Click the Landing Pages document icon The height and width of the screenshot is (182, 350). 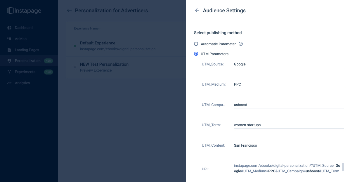coord(9,50)
